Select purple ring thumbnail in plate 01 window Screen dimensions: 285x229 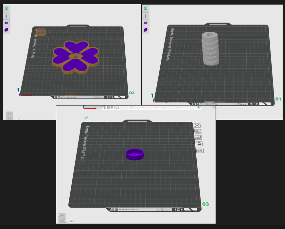point(145,30)
